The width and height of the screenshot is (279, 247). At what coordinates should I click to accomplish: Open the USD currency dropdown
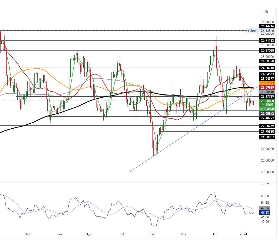click(267, 12)
